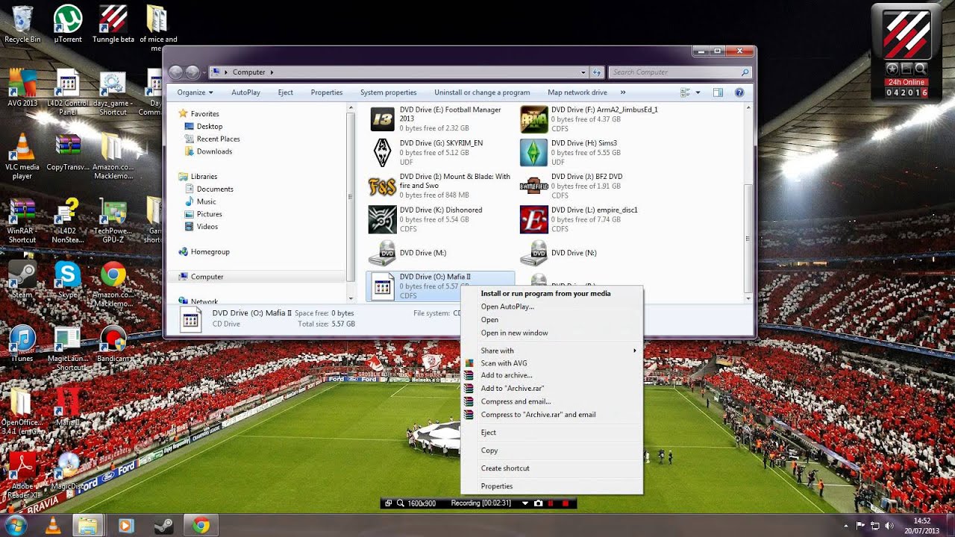
Task: Click the 24h Online gadget search icon
Action: point(920,69)
